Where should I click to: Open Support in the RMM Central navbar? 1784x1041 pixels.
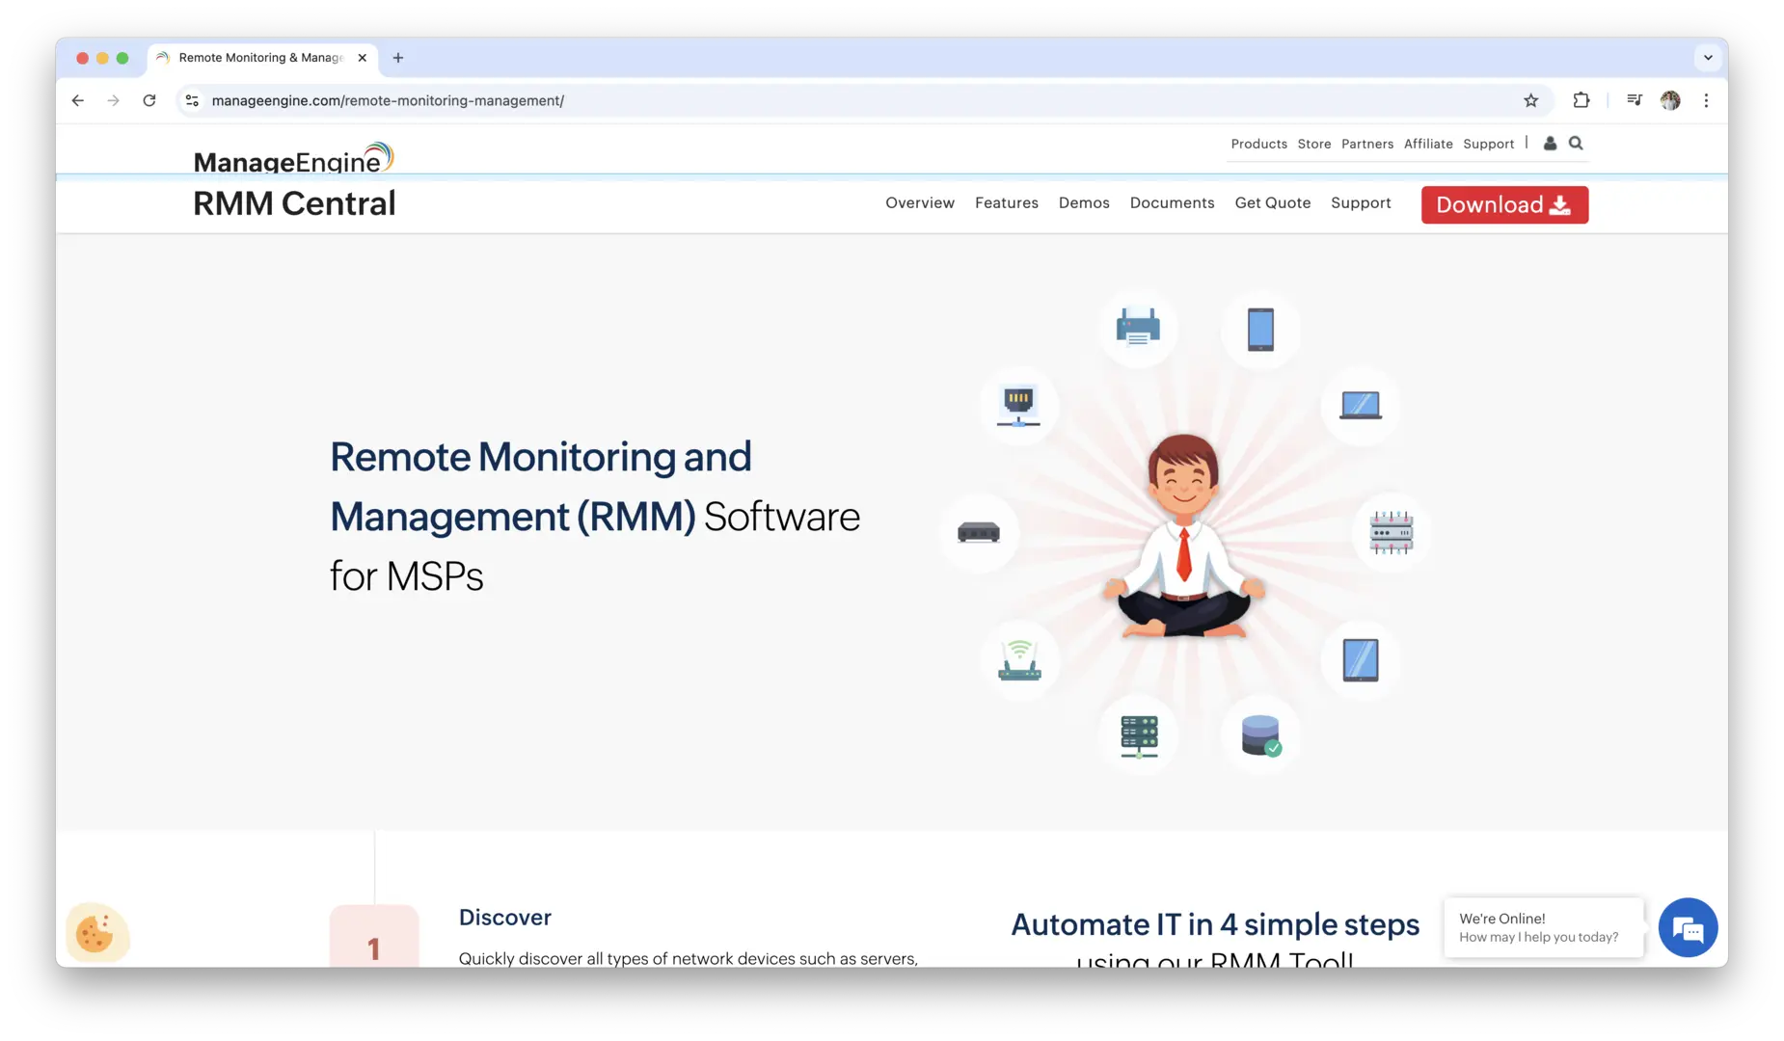[1361, 203]
